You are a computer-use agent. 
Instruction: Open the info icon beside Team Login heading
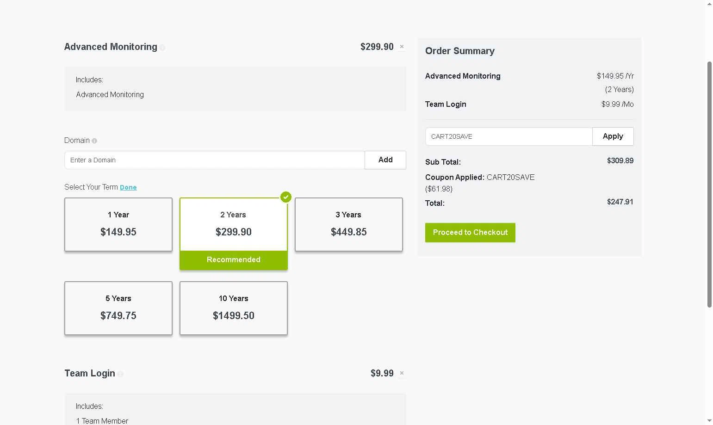[x=120, y=374]
